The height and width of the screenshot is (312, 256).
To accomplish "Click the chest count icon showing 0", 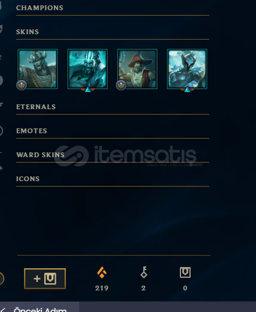I will click(185, 272).
